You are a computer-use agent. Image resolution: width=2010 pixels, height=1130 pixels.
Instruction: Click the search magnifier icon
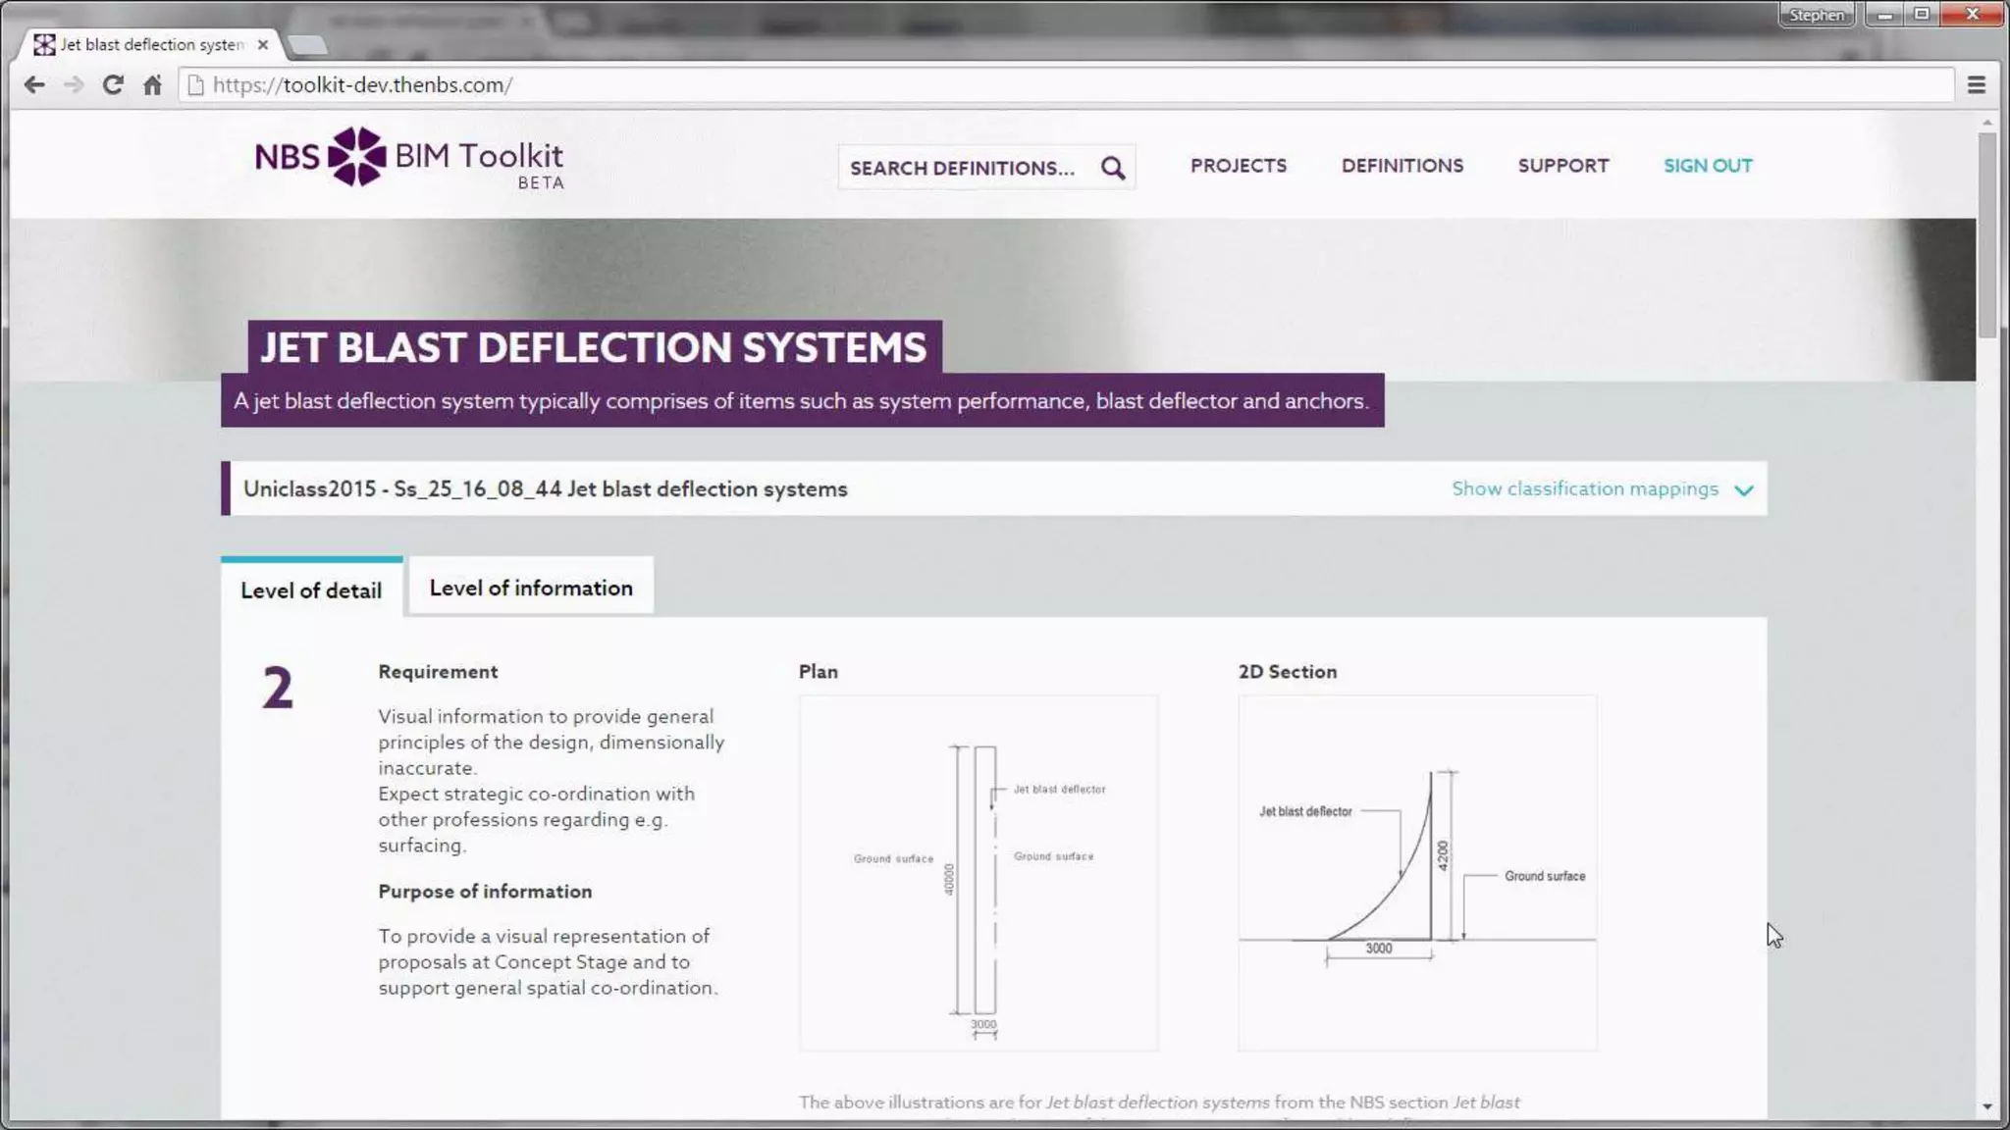click(x=1112, y=168)
